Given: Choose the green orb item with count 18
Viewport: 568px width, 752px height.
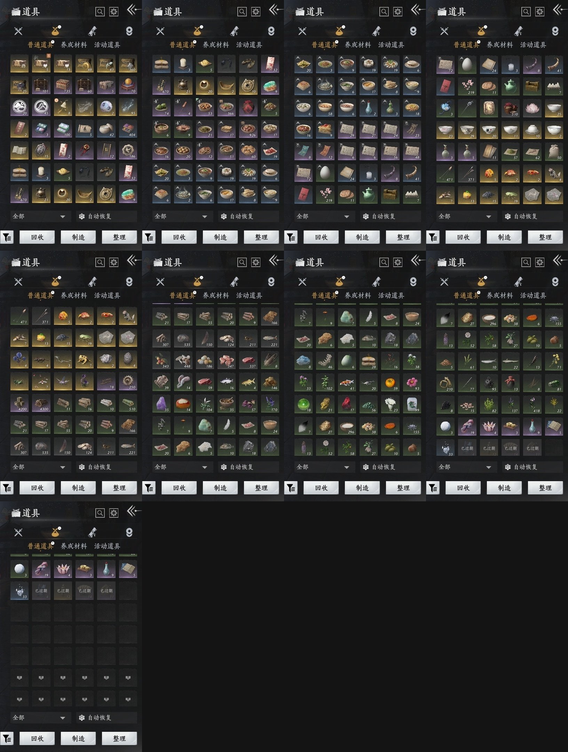Looking at the screenshot, I should (303, 404).
